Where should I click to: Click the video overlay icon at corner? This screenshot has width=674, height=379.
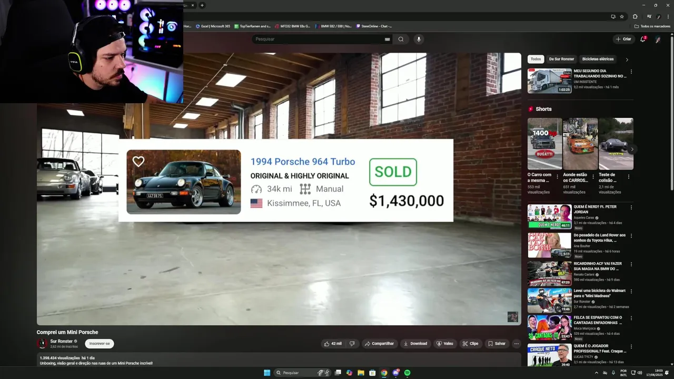(x=513, y=317)
